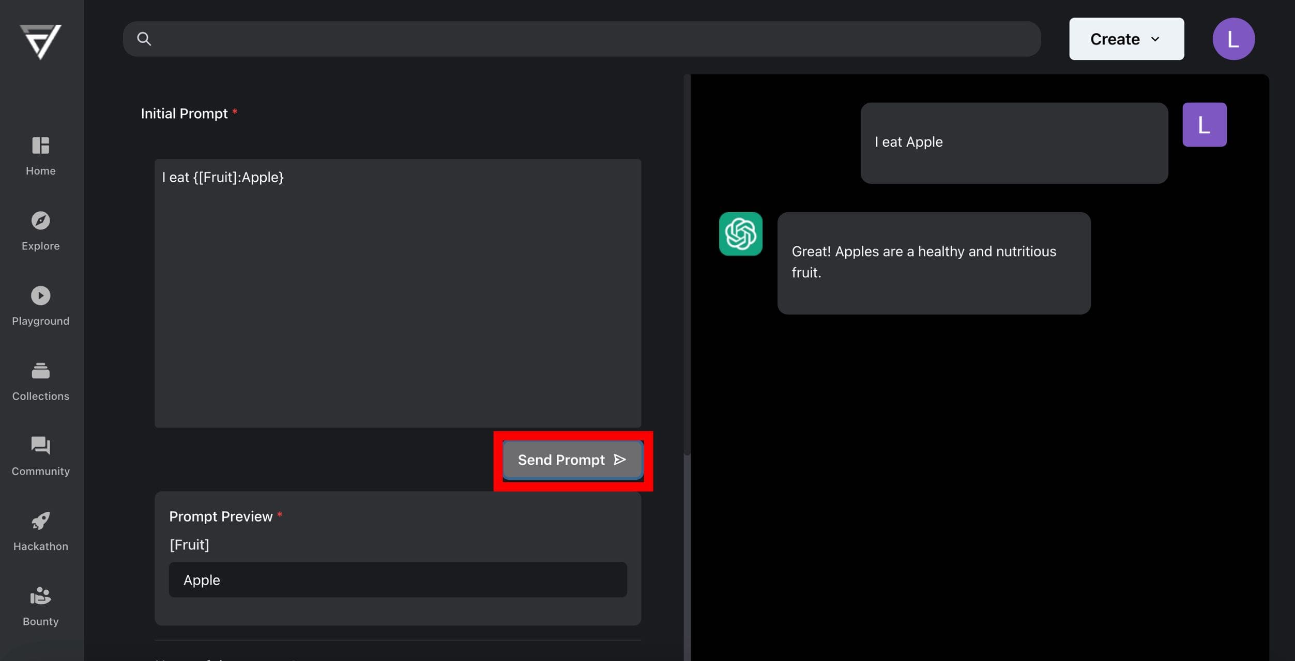
Task: Click the Initial Prompt text area
Action: [398, 293]
